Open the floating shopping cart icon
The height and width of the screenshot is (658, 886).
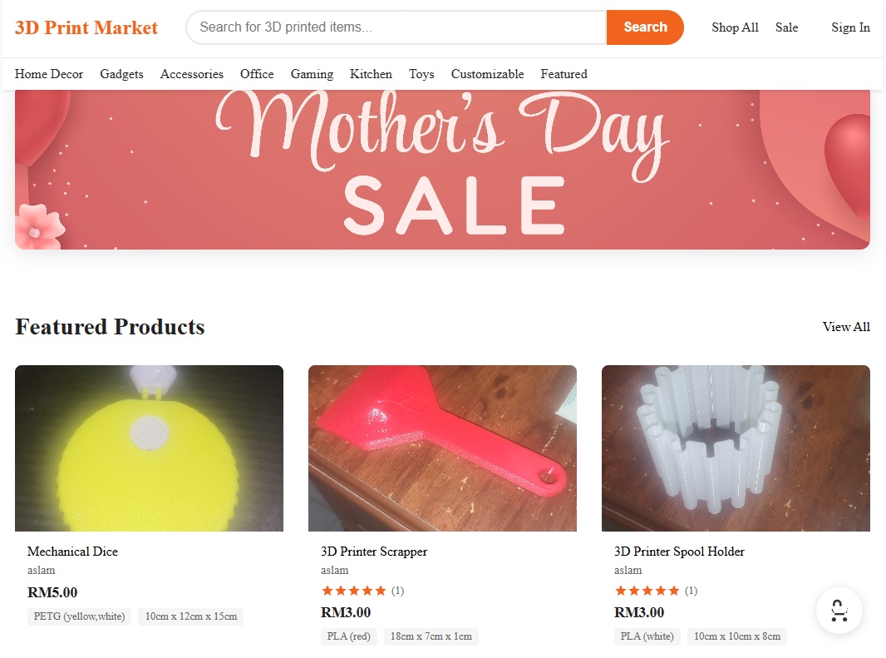point(839,611)
